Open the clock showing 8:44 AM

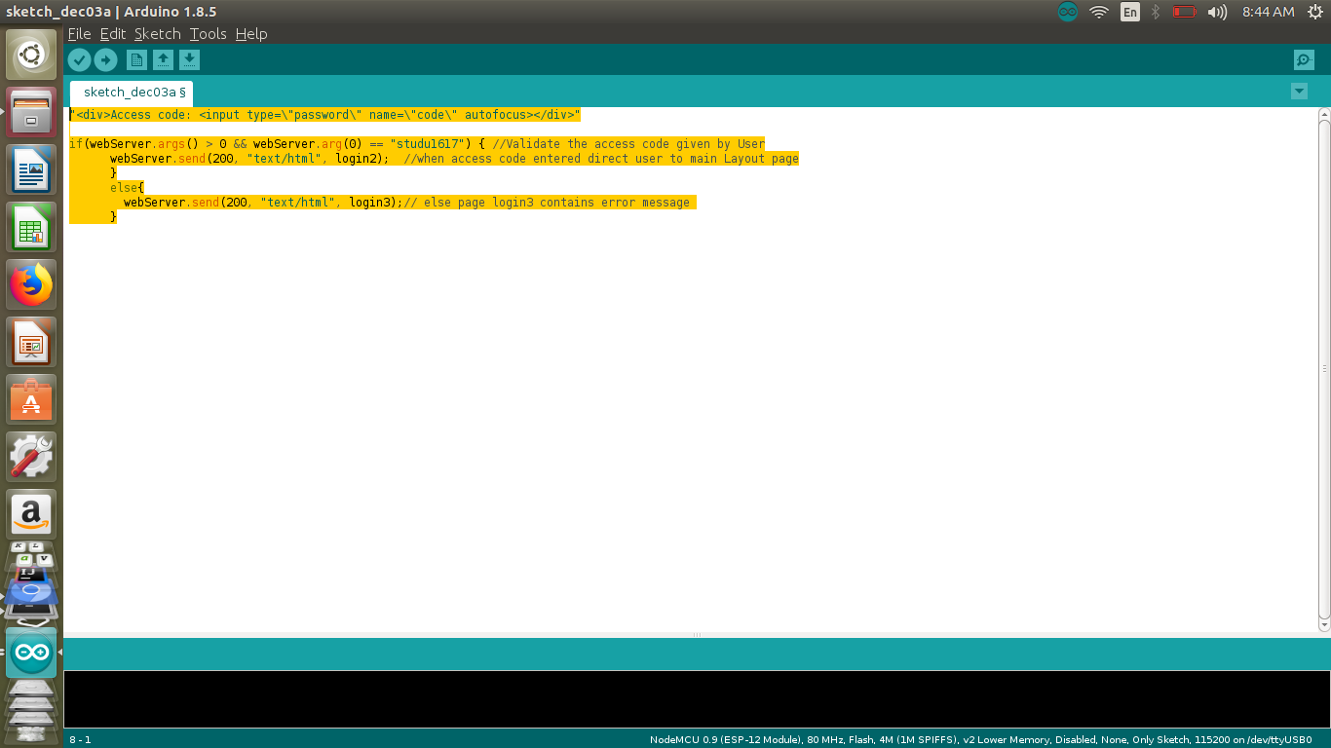point(1268,12)
